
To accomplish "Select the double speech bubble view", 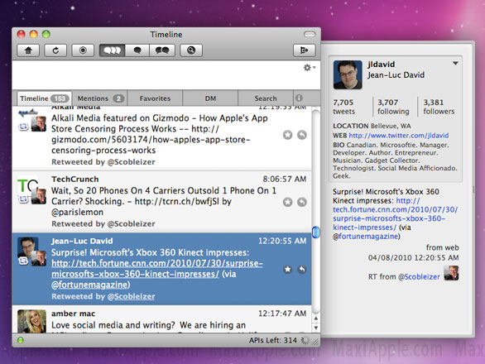I will 162,50.
